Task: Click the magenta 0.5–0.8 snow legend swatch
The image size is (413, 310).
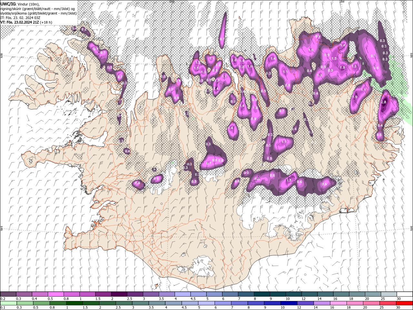Action: coord(56,294)
